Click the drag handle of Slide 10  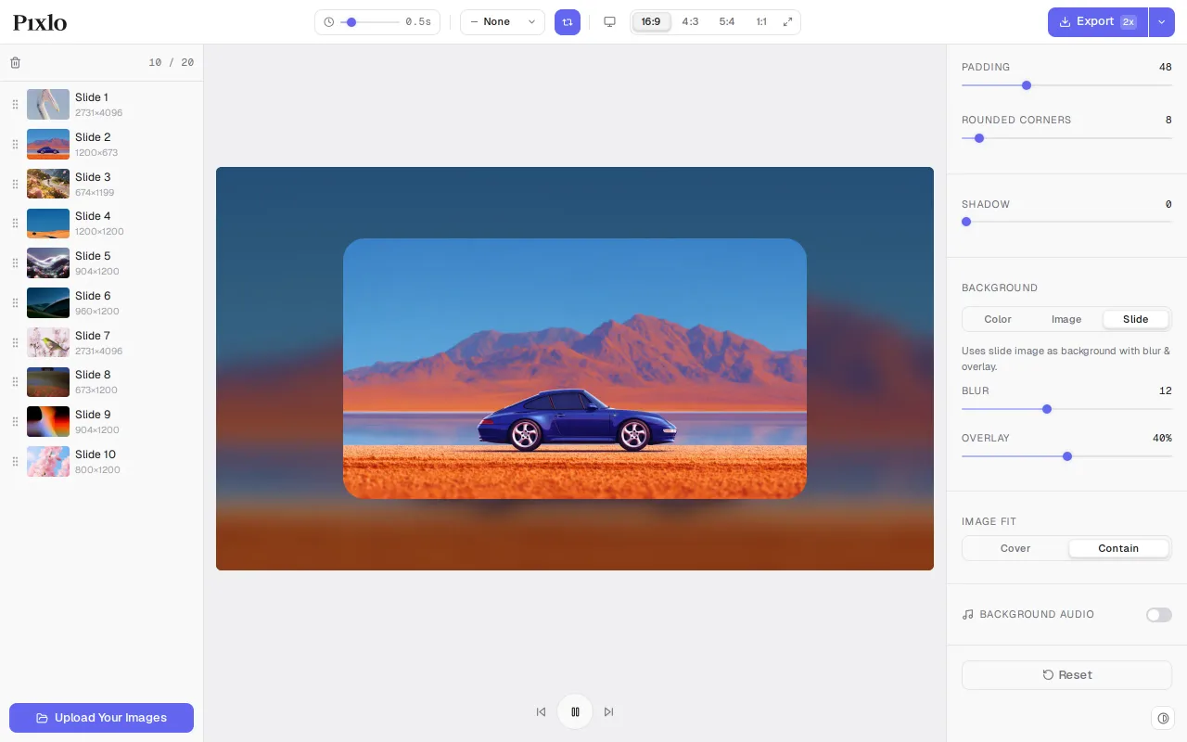click(15, 462)
